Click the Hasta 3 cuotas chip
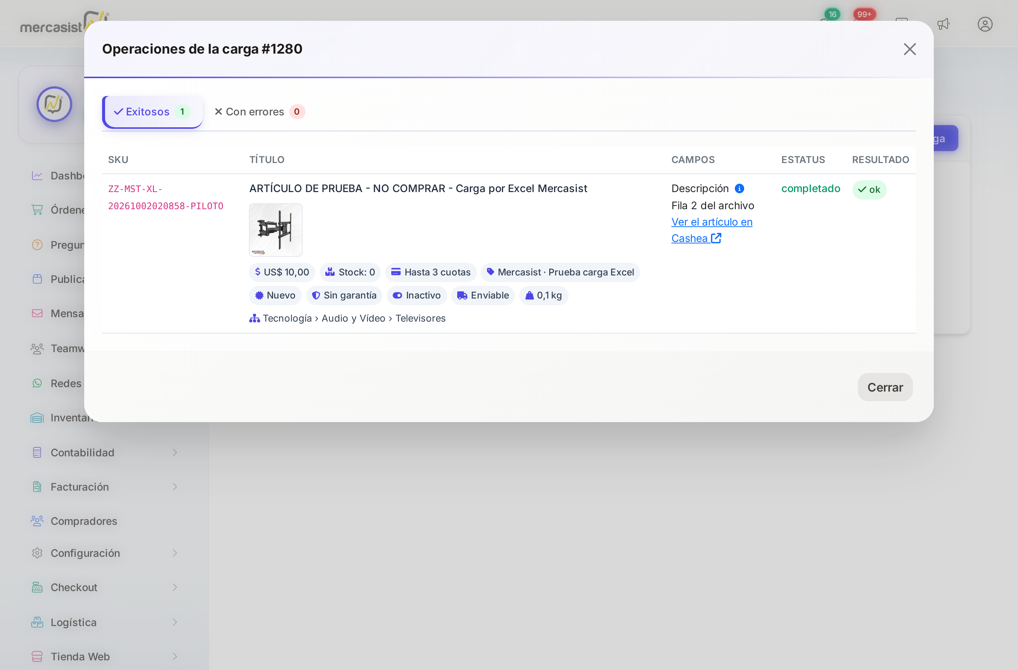The image size is (1018, 670). click(431, 272)
